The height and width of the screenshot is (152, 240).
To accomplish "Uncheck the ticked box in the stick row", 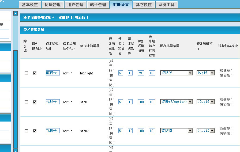I will point(35,102).
